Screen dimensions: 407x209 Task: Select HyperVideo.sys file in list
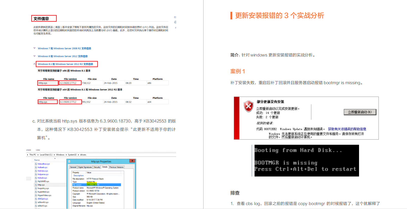44,195
